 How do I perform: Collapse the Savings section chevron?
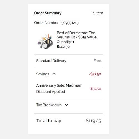(54, 74)
